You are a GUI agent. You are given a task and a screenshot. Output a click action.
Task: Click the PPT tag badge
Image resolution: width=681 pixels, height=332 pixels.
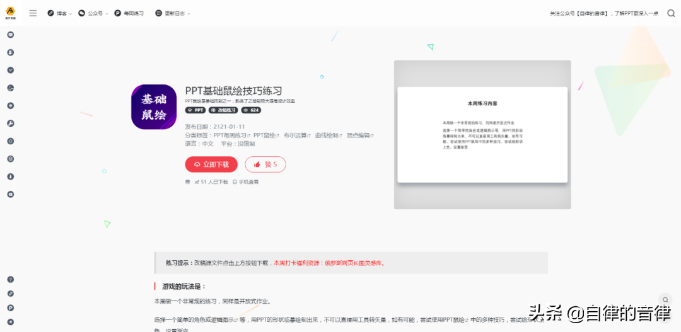pos(195,110)
